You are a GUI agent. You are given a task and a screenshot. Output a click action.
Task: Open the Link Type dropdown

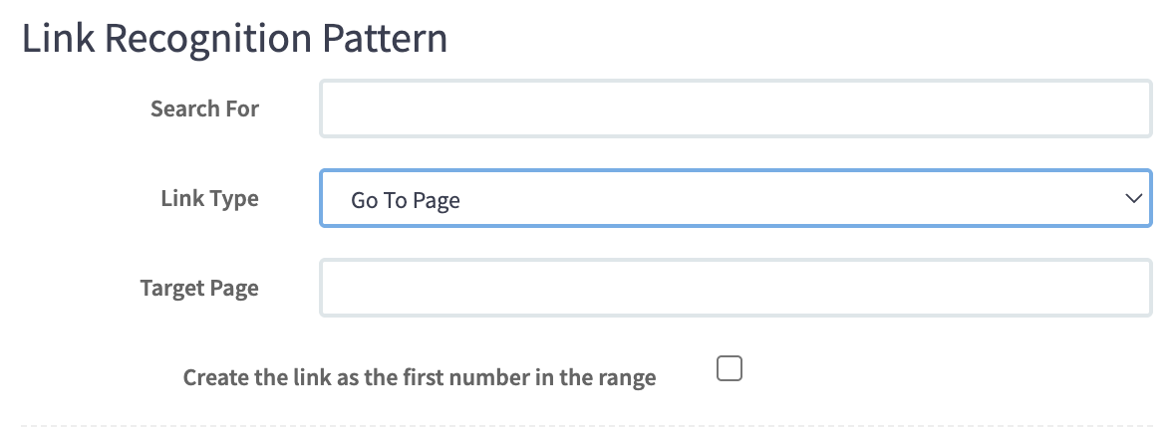735,199
